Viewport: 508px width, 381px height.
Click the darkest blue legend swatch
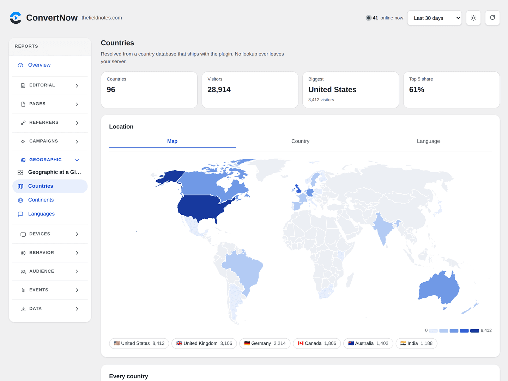(474, 331)
